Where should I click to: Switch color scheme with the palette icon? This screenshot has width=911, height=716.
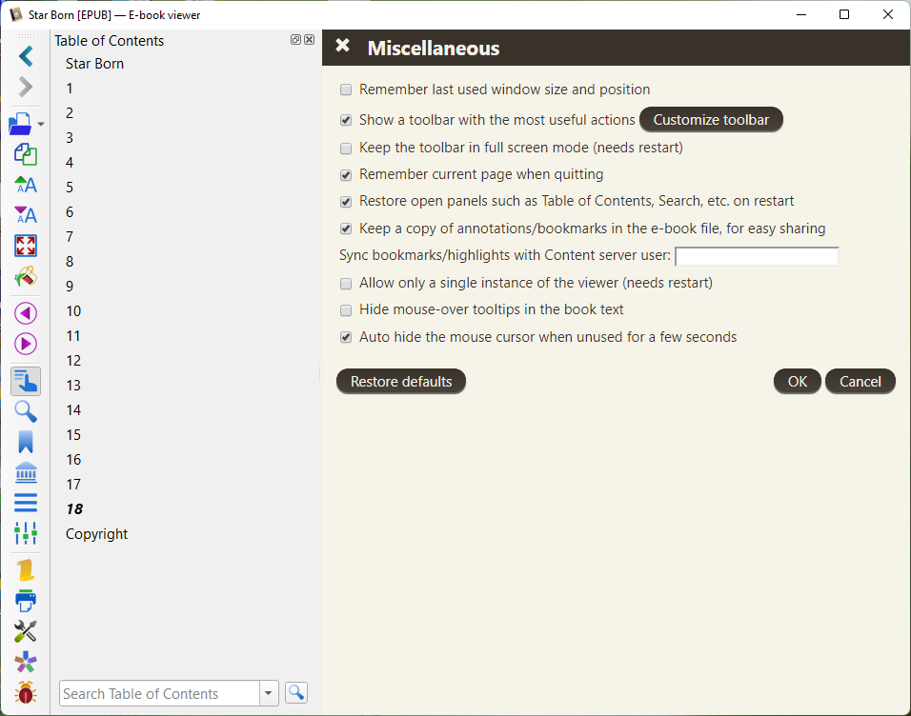pyautogui.click(x=26, y=276)
